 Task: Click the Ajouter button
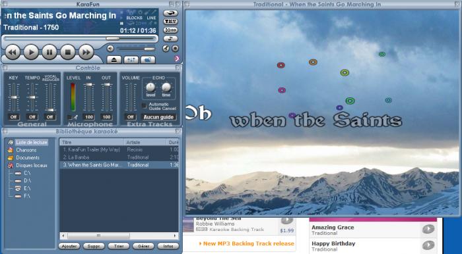pyautogui.click(x=69, y=246)
